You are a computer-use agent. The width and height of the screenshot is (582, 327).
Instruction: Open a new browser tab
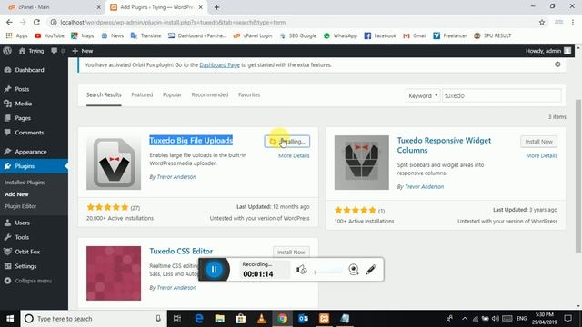point(216,7)
